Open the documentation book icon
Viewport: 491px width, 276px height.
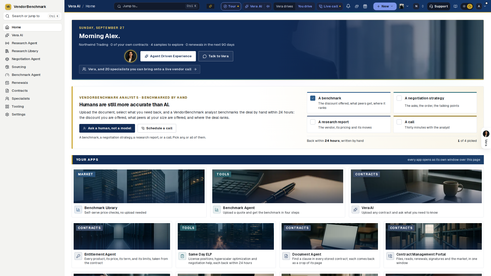(x=455, y=6)
